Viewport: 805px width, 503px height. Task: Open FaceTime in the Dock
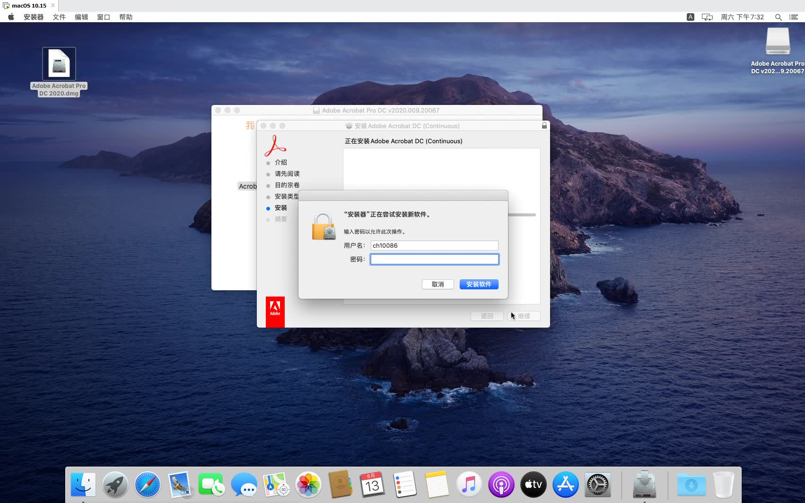click(211, 485)
